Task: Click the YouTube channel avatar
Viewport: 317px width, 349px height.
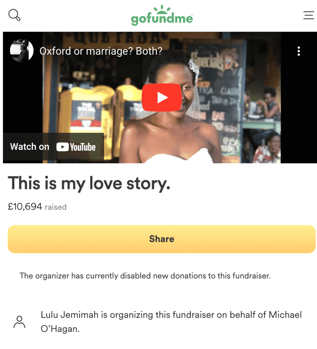Action: (x=22, y=51)
